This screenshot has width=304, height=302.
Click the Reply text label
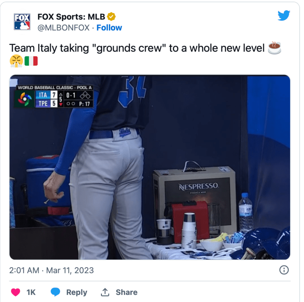point(77,292)
